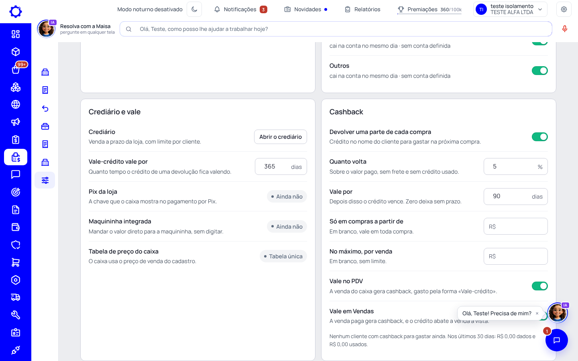Open the shopping basket icon with 99+ badge

click(x=16, y=69)
